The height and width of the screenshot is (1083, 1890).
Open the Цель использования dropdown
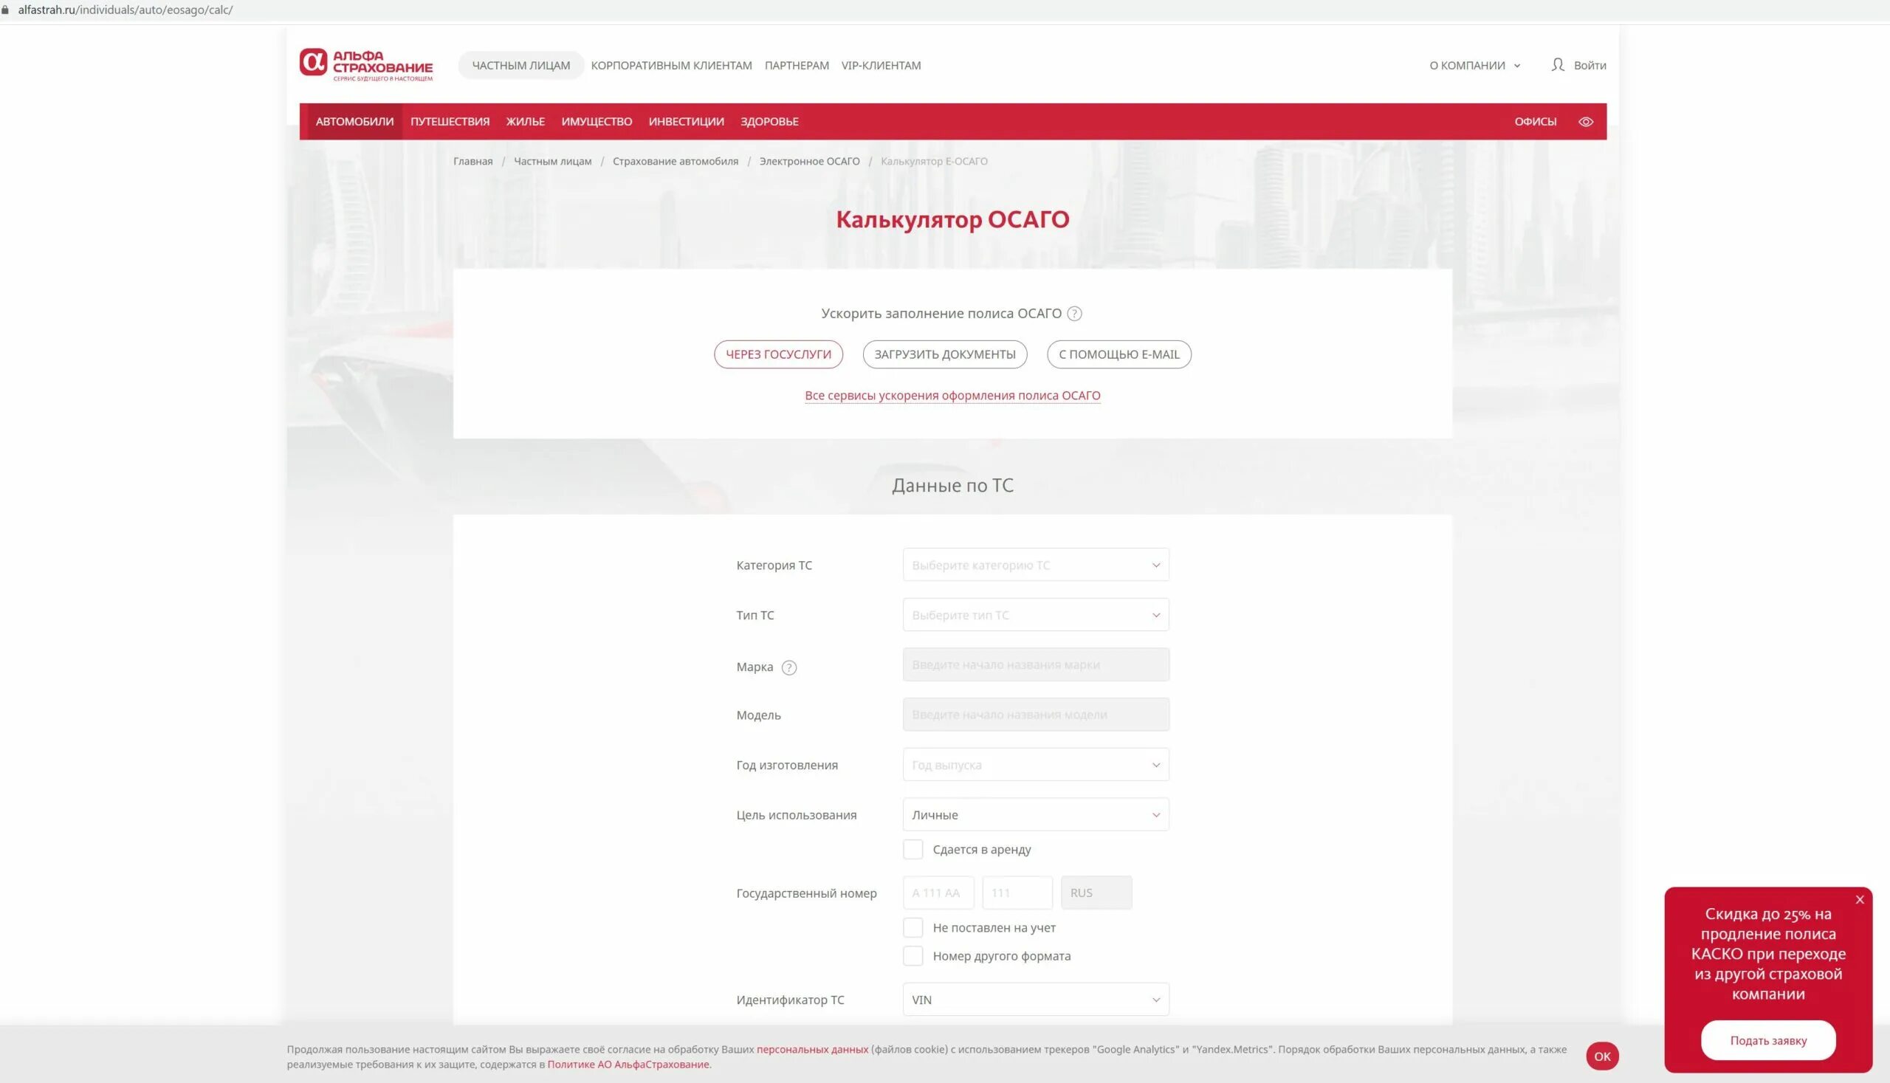[x=1035, y=814]
